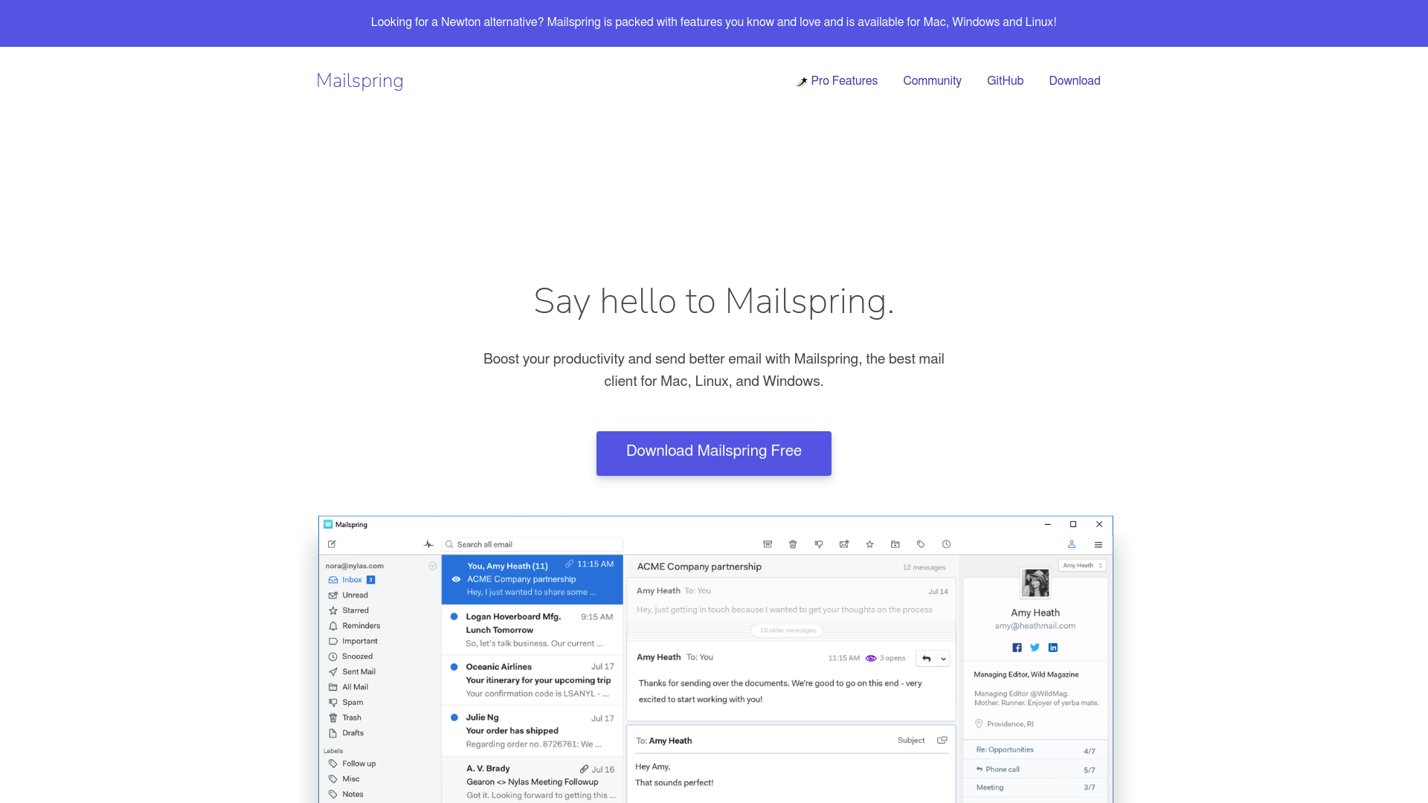Screen dimensions: 1428x803
Task: Click the clock/snooze toolbar icon
Action: coord(947,544)
